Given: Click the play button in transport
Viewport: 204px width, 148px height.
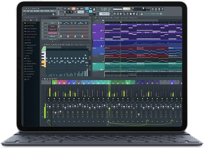Looking at the screenshot, I should pos(68,12).
